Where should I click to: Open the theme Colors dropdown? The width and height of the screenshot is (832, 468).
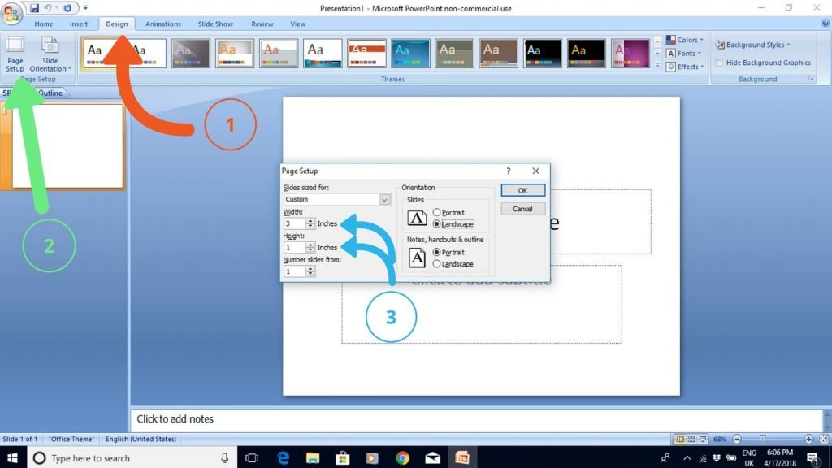click(x=684, y=40)
